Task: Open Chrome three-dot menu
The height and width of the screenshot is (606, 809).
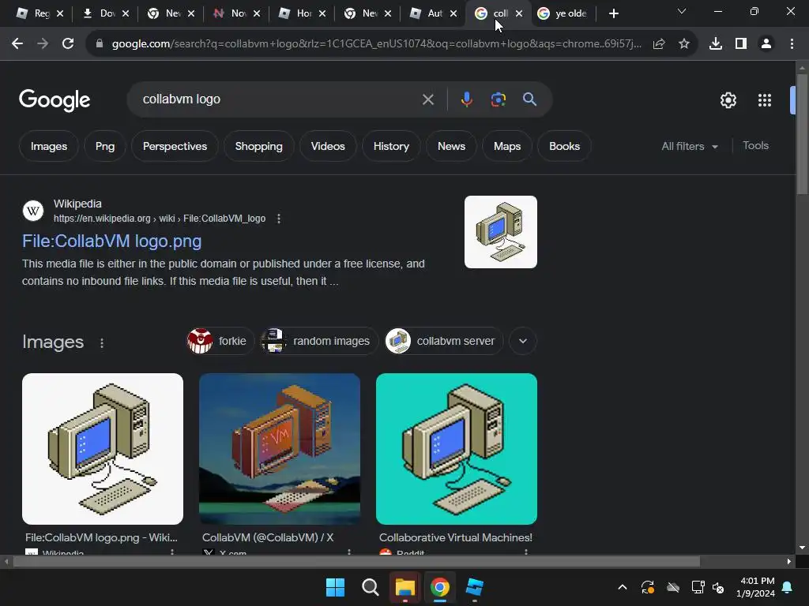Action: click(792, 44)
